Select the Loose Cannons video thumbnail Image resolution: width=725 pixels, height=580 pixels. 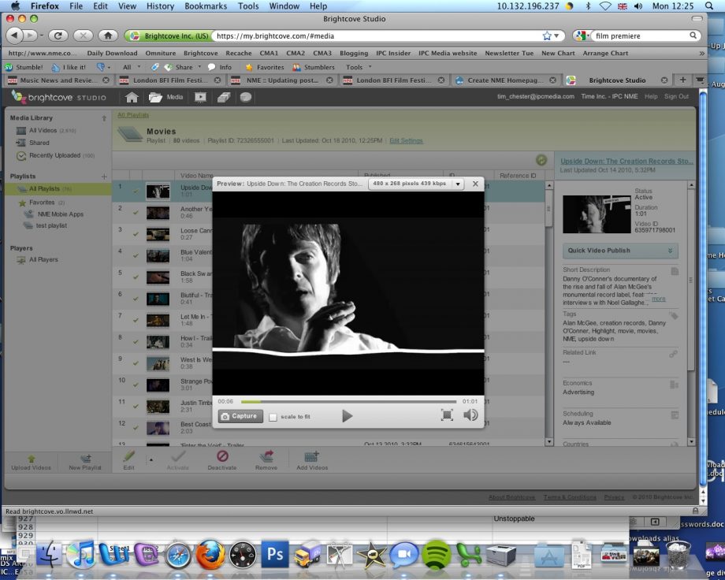point(158,235)
